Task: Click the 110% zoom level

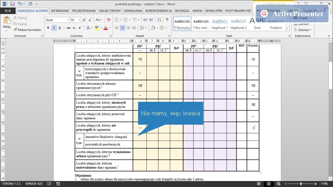Action: (x=324, y=184)
